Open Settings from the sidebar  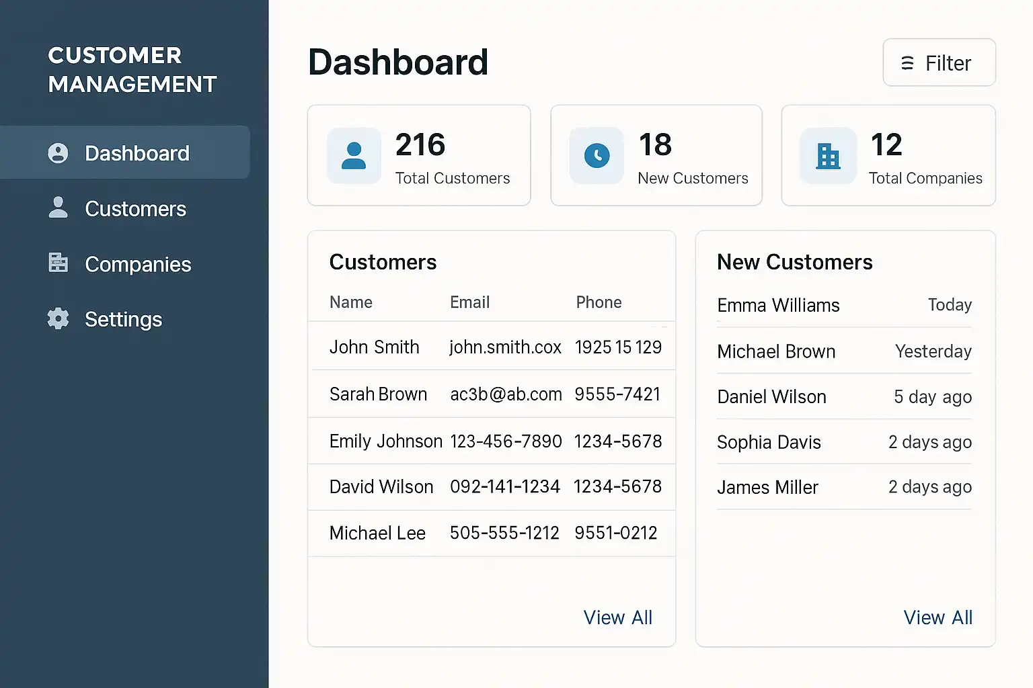[x=123, y=320]
